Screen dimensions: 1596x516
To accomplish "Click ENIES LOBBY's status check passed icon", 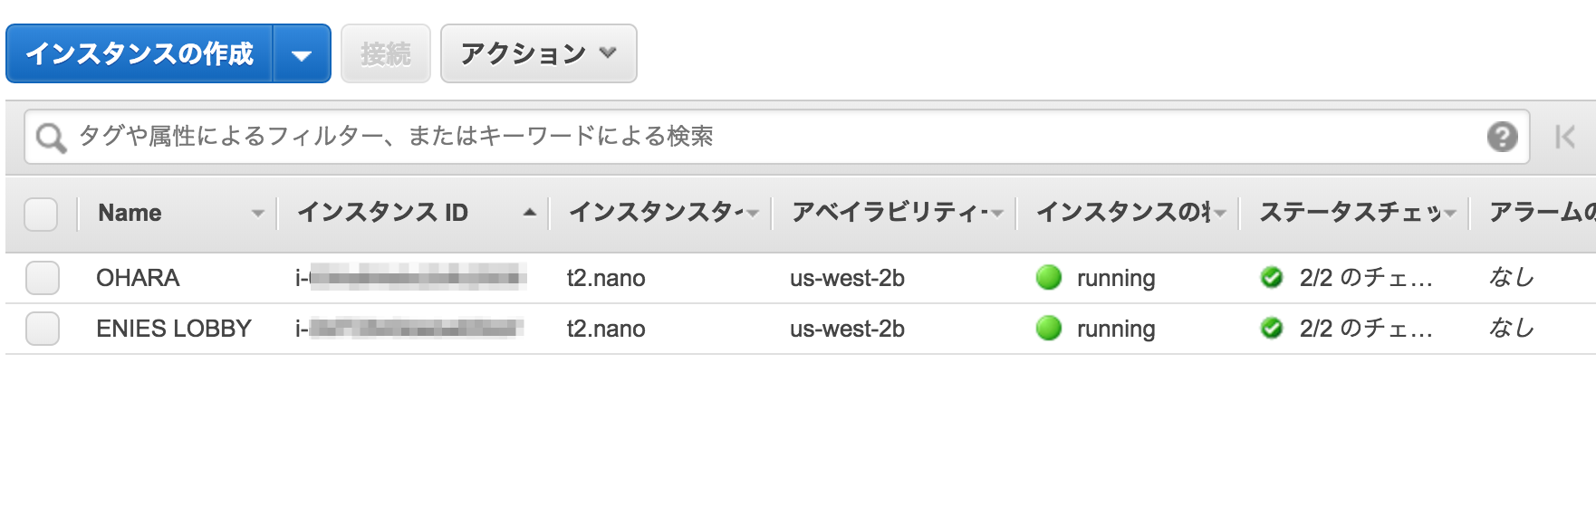I will click(x=1272, y=328).
